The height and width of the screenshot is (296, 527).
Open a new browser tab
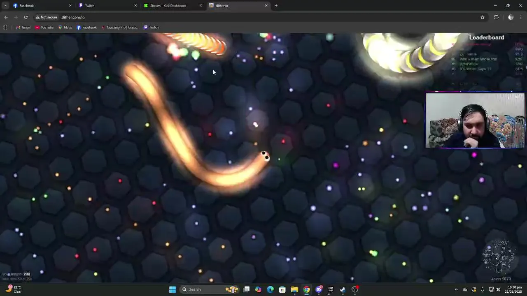tap(276, 5)
